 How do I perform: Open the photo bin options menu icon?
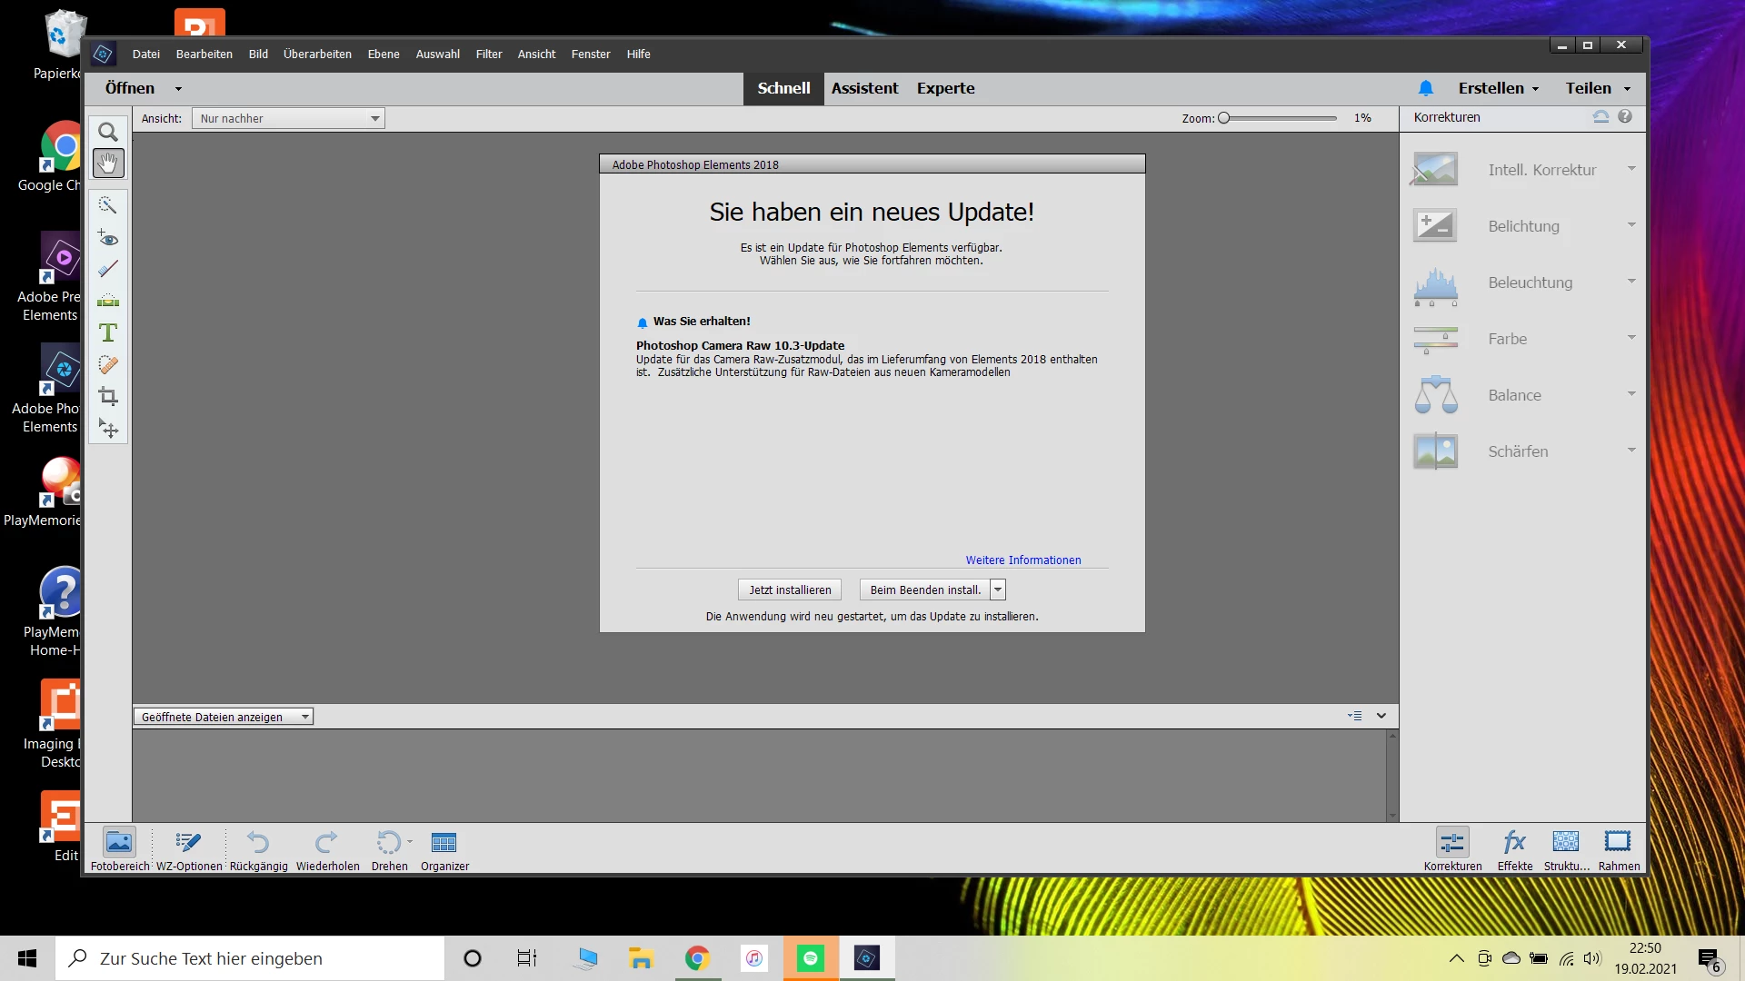[x=1354, y=716]
